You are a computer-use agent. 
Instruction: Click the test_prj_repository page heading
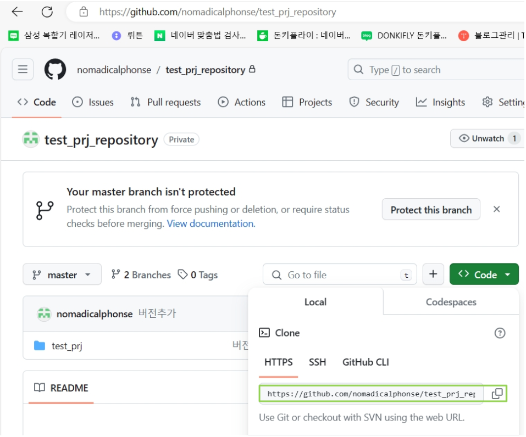pos(101,140)
